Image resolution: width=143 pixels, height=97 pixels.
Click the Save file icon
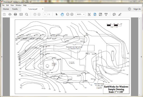(4, 14)
